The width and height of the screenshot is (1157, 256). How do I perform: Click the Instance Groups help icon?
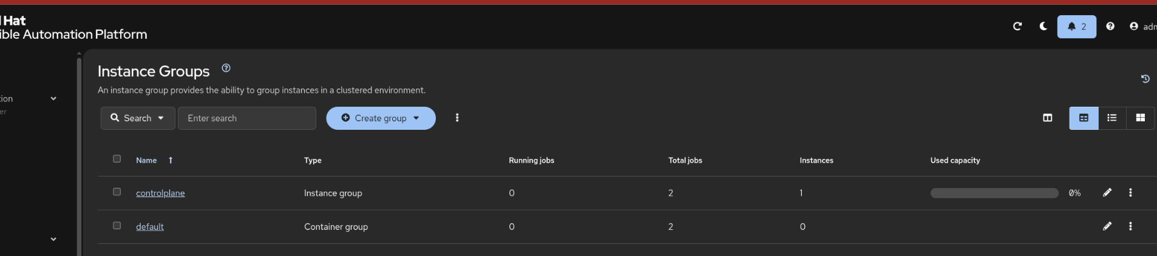click(x=226, y=69)
